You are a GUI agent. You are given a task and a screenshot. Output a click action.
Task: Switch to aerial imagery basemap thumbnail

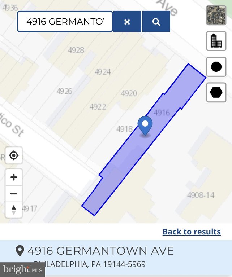point(216,15)
